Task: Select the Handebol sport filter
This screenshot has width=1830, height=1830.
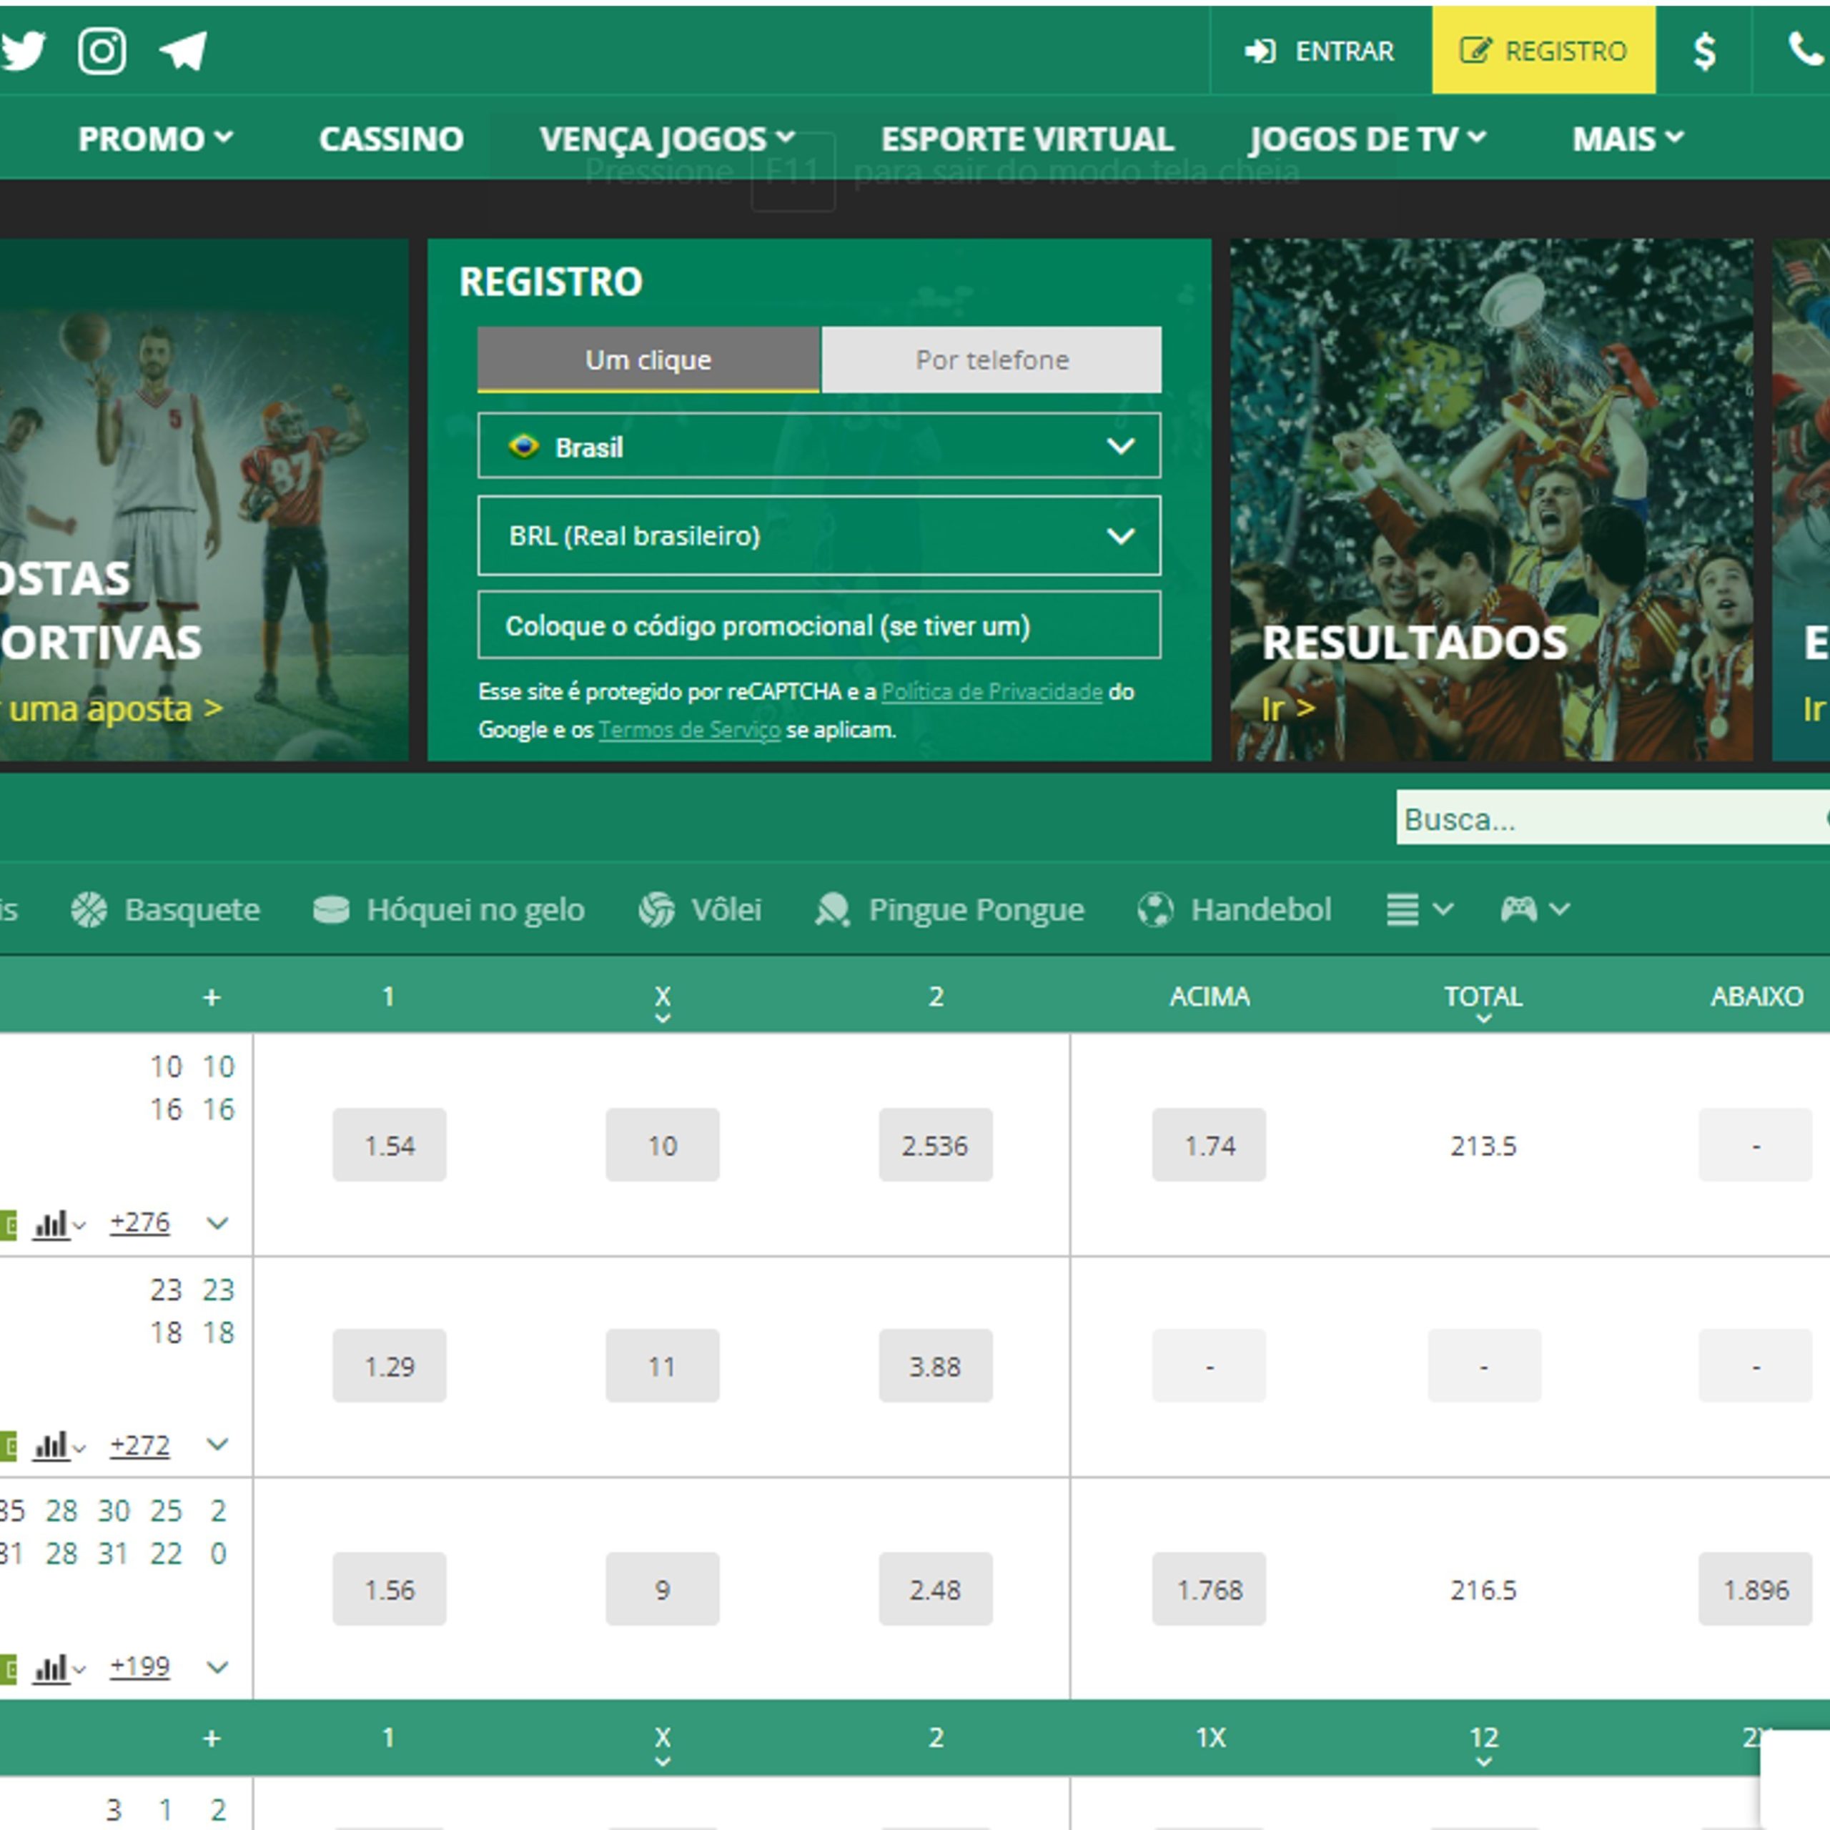Action: point(1235,909)
